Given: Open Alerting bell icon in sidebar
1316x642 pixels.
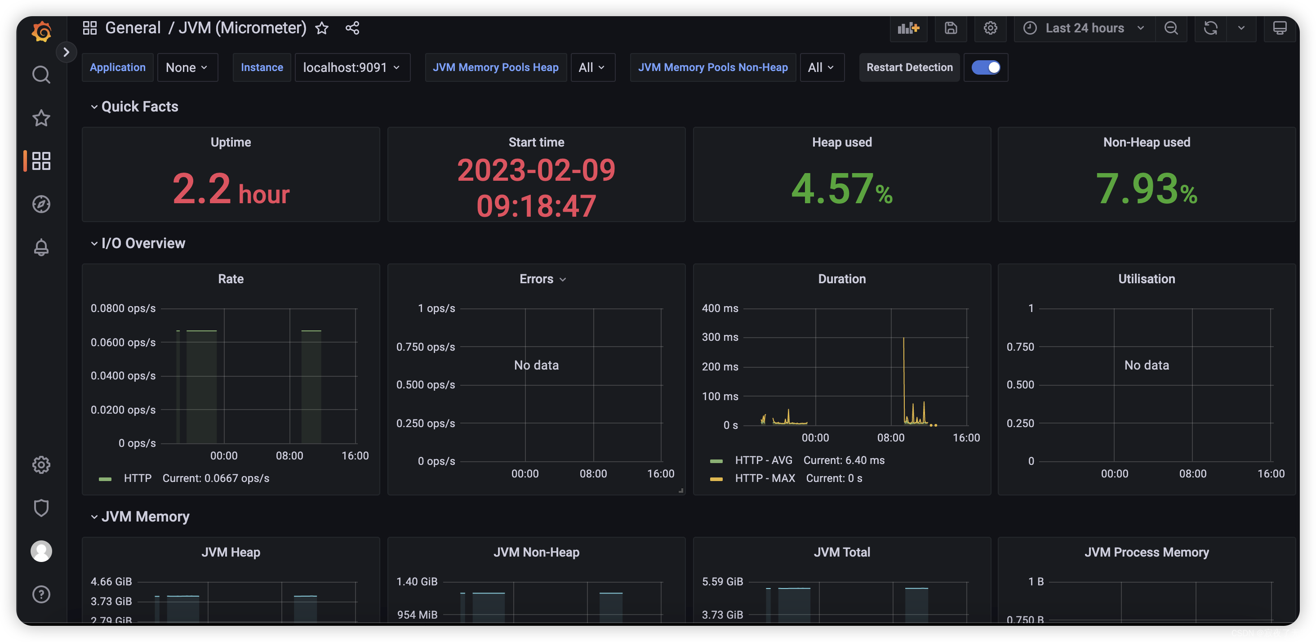Looking at the screenshot, I should [41, 247].
